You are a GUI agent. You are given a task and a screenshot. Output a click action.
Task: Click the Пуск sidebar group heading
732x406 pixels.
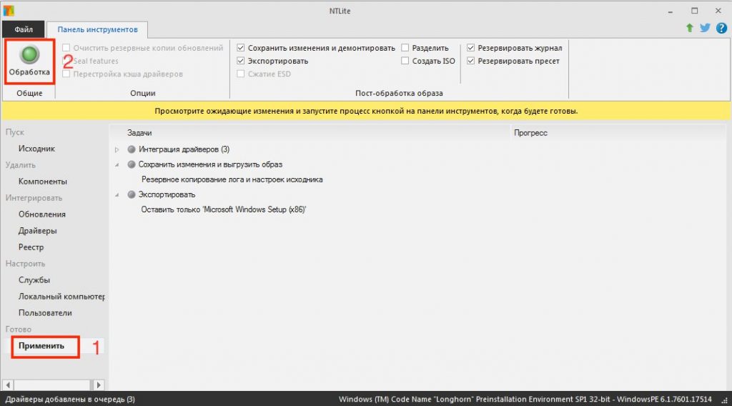[14, 132]
